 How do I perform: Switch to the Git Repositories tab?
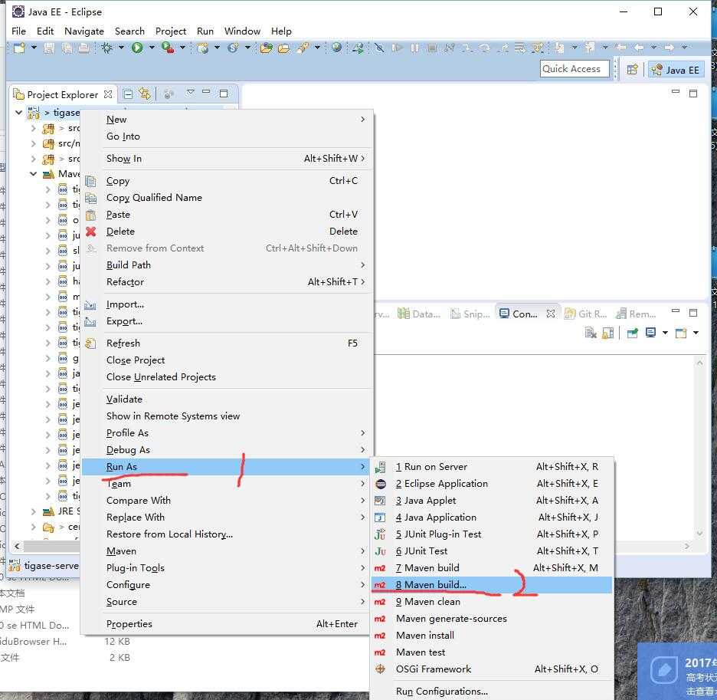586,314
